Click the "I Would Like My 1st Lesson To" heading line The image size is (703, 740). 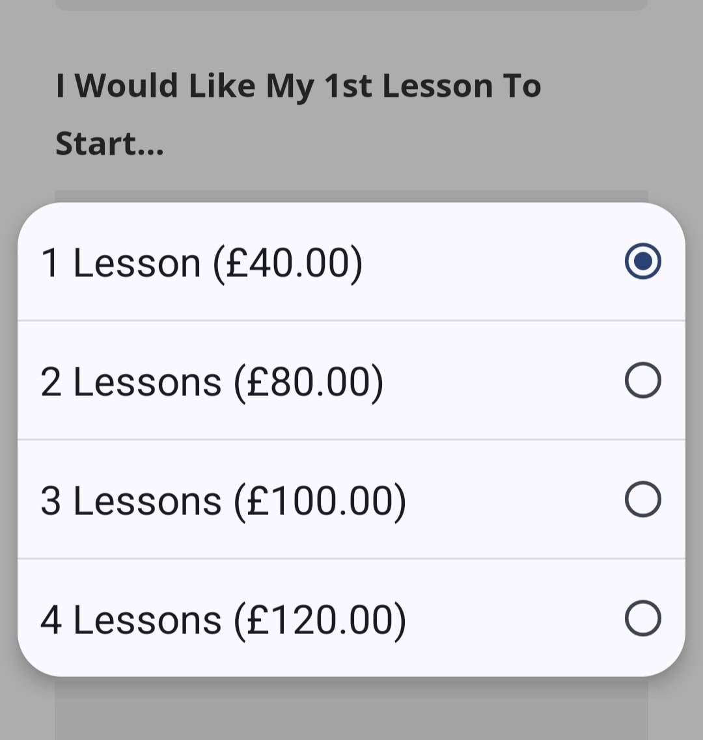(298, 86)
